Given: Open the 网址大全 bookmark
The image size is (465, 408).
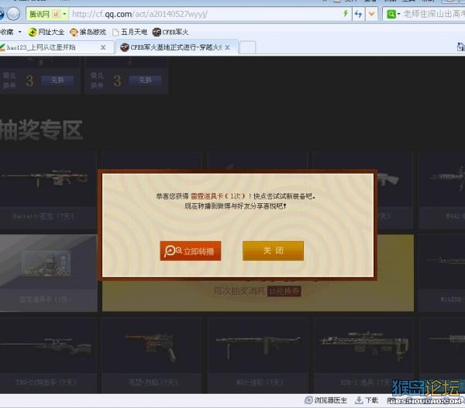Looking at the screenshot, I should pos(46,32).
